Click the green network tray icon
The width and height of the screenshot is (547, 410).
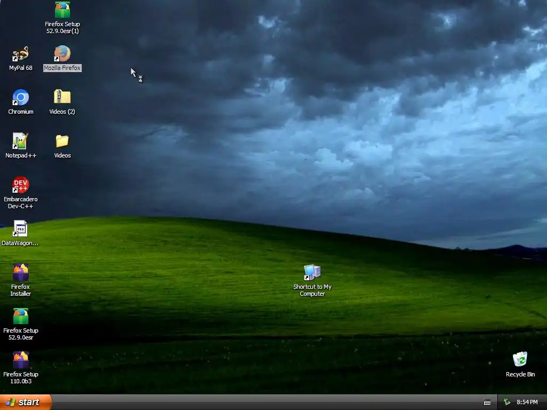[507, 402]
